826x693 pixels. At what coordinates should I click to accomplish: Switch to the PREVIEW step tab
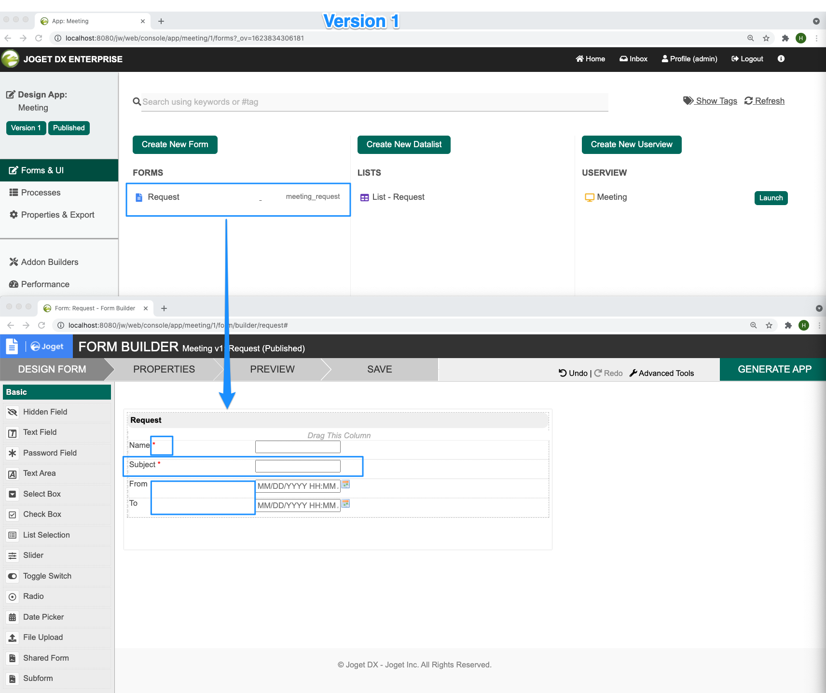click(x=272, y=369)
